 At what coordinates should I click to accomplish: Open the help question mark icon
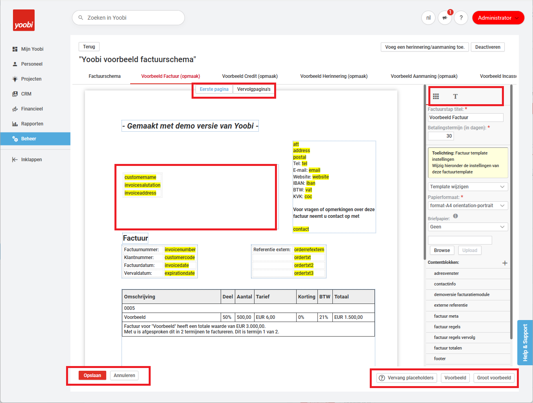point(461,18)
